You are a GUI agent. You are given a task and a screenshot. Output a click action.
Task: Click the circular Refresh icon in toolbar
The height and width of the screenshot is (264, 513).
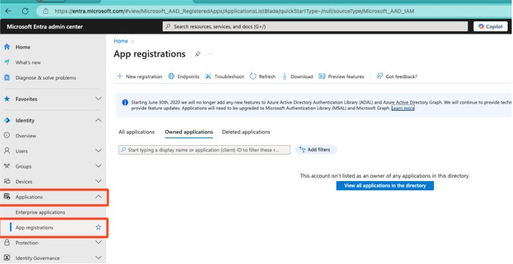pyautogui.click(x=253, y=76)
